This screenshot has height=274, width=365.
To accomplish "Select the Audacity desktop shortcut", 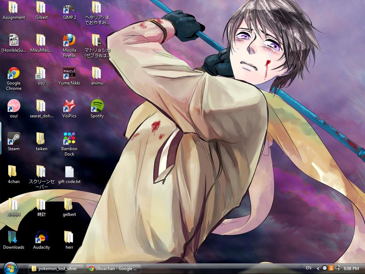I will (x=41, y=240).
